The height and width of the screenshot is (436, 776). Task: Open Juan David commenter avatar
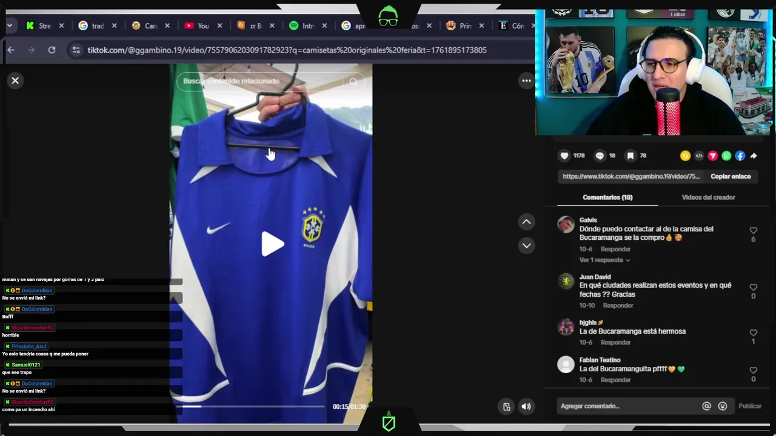[x=566, y=282]
